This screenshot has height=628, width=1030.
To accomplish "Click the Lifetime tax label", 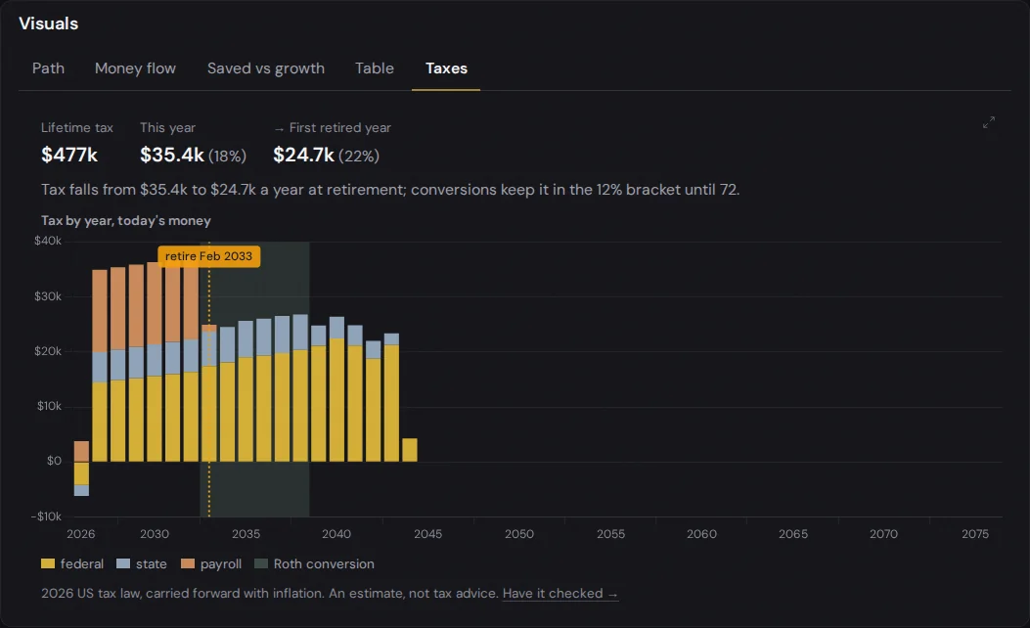I will point(77,127).
